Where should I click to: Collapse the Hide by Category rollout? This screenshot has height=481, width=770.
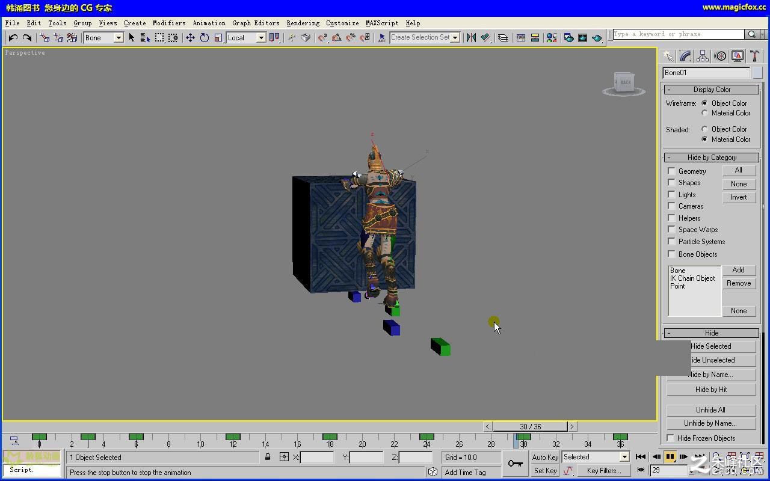click(x=712, y=158)
